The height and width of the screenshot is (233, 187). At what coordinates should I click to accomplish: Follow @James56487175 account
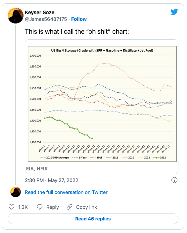coord(79,19)
